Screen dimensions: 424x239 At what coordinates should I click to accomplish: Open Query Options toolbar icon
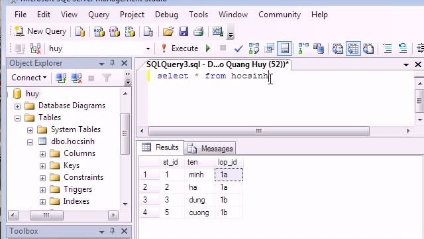(x=269, y=48)
